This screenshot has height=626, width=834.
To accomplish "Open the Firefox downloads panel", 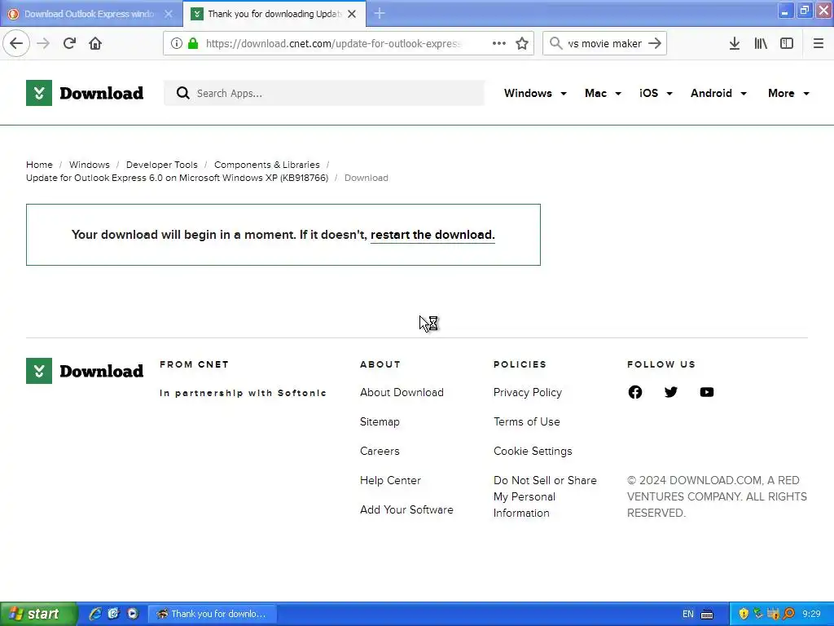I will point(735,43).
